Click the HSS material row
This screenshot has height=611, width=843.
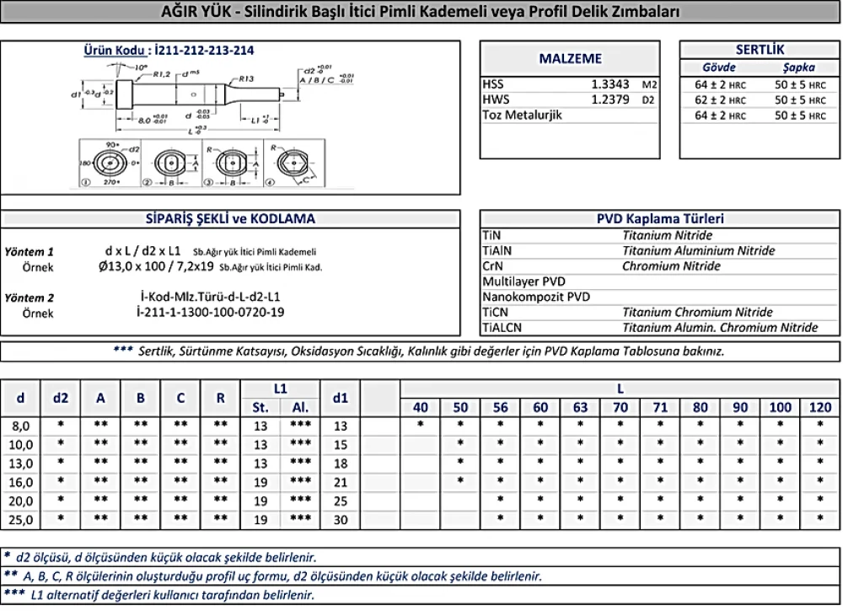click(570, 84)
